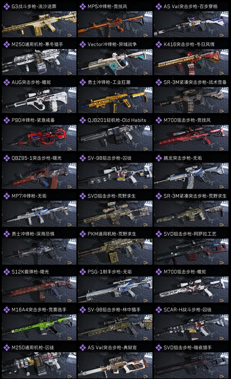This screenshot has width=231, height=379.
Task: Select the golden G3 流沙送葬 rifle thumbnail
Action: coord(39,24)
